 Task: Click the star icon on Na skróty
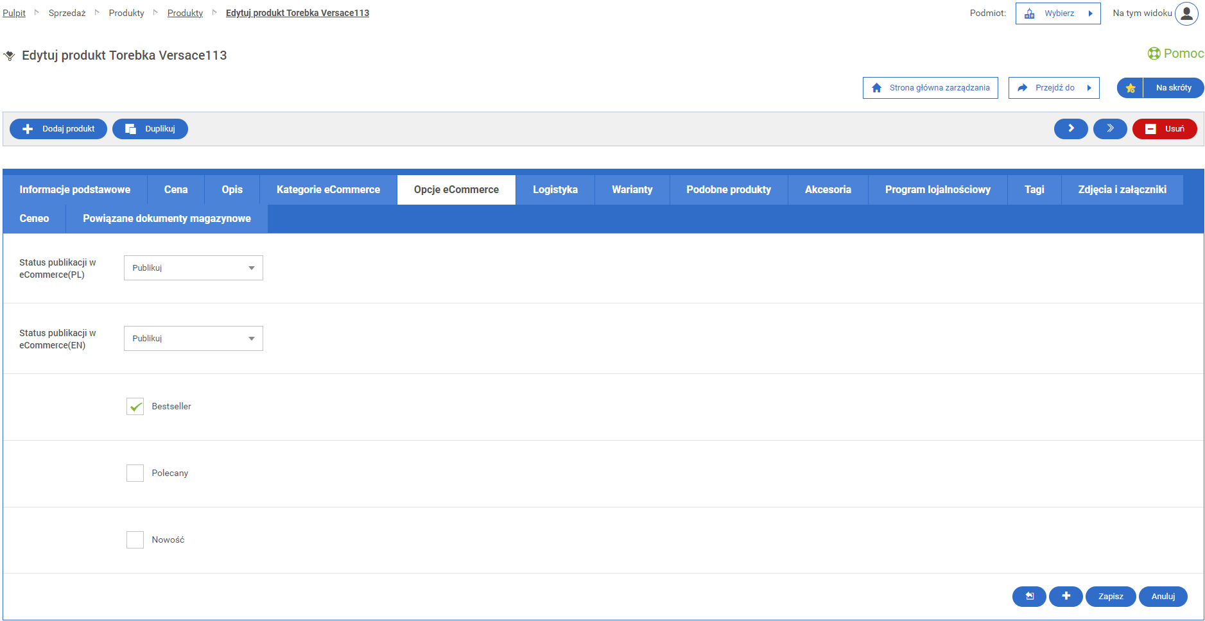point(1131,88)
